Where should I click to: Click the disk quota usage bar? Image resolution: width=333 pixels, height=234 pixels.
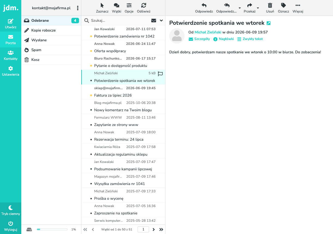(x=52, y=229)
